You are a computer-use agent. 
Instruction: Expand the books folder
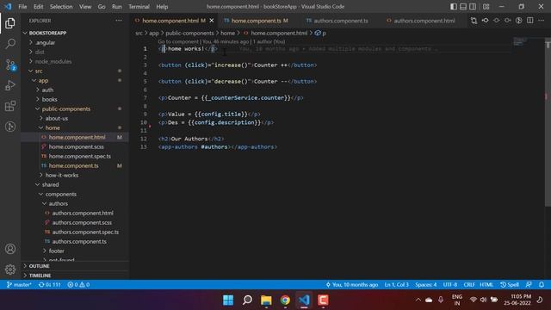[x=49, y=100]
